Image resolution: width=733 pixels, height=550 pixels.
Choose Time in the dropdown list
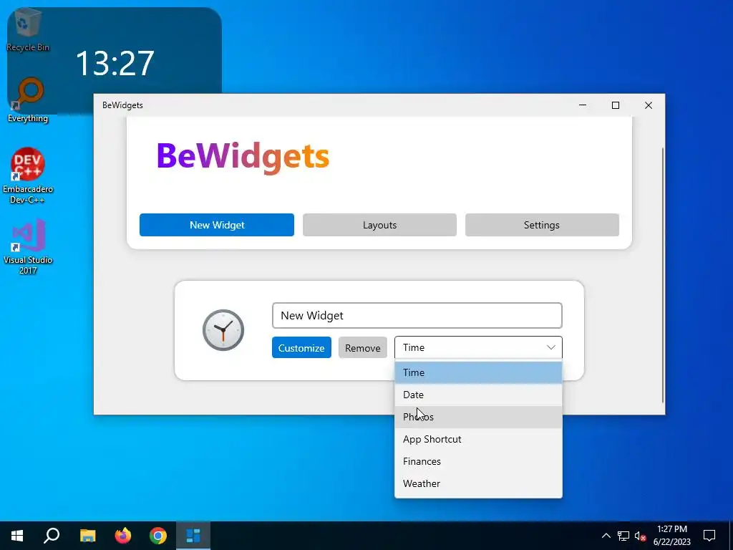(478, 372)
